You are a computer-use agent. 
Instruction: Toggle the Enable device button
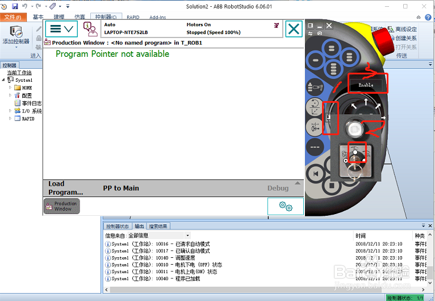coord(366,85)
